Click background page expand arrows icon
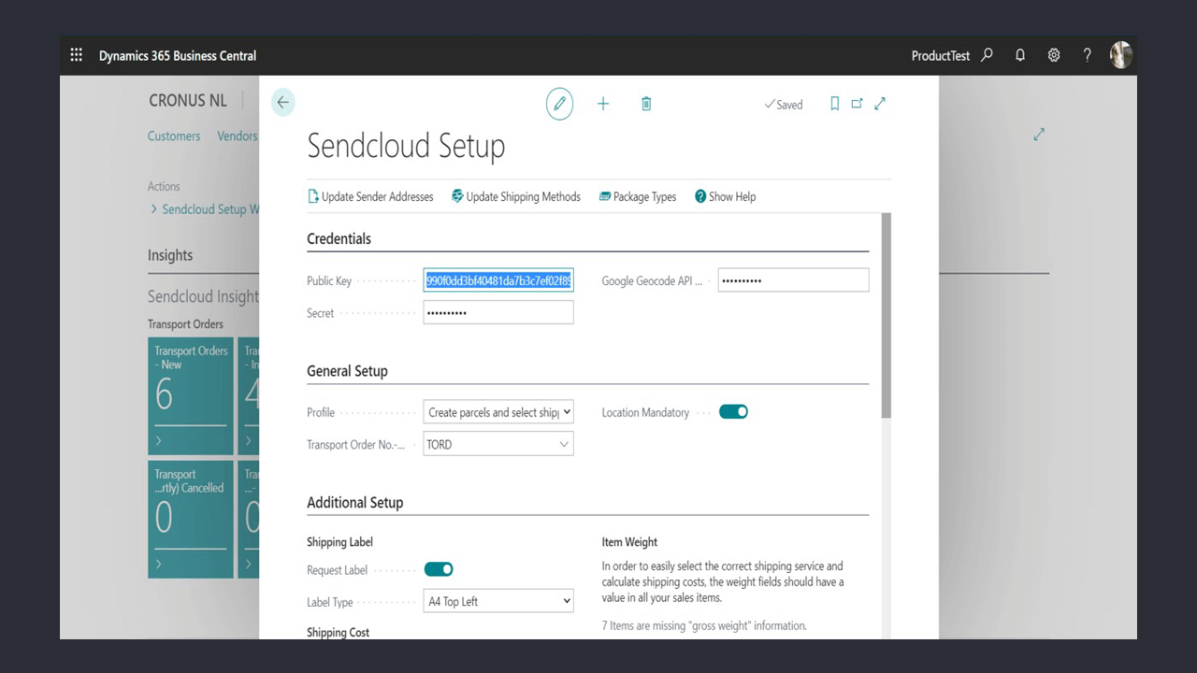The height and width of the screenshot is (673, 1197). (x=1039, y=135)
